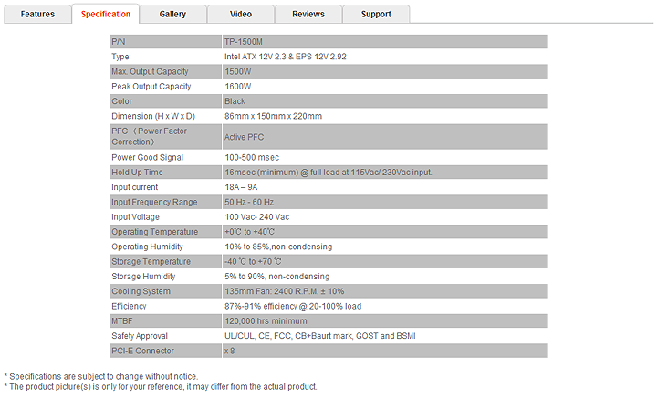Viewport: 657px width, 399px height.
Task: Click the TP-1500M part number value
Action: [x=243, y=42]
